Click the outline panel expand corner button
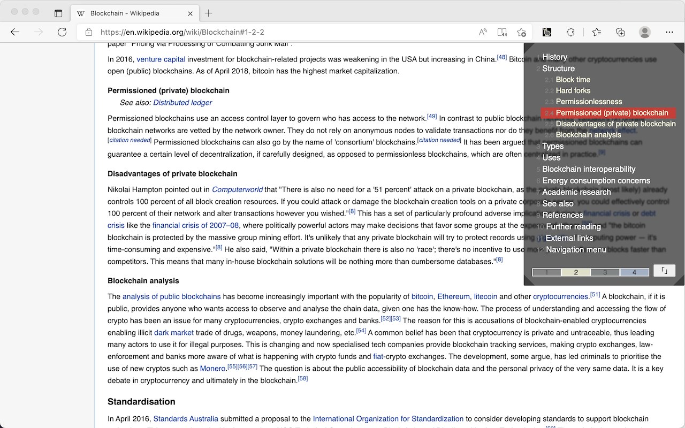The height and width of the screenshot is (428, 685). tap(664, 271)
